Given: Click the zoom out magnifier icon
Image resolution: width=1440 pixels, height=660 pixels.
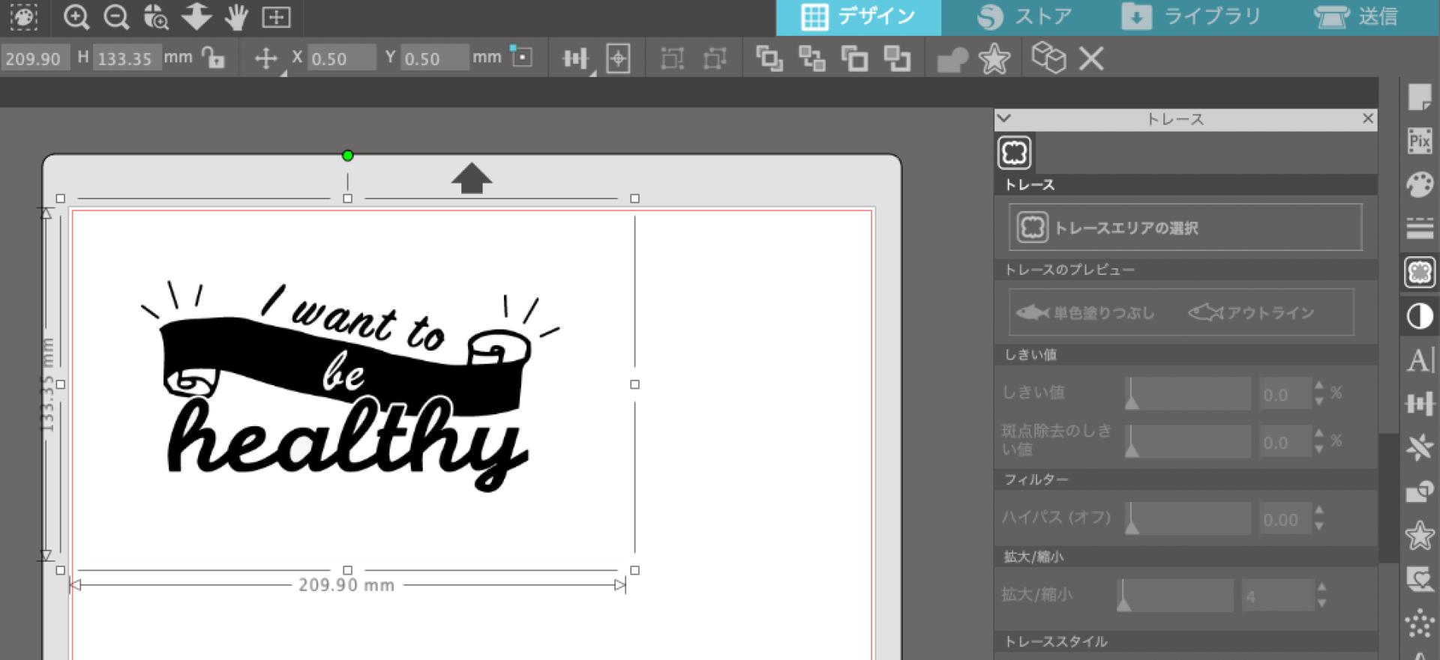Looking at the screenshot, I should [116, 16].
